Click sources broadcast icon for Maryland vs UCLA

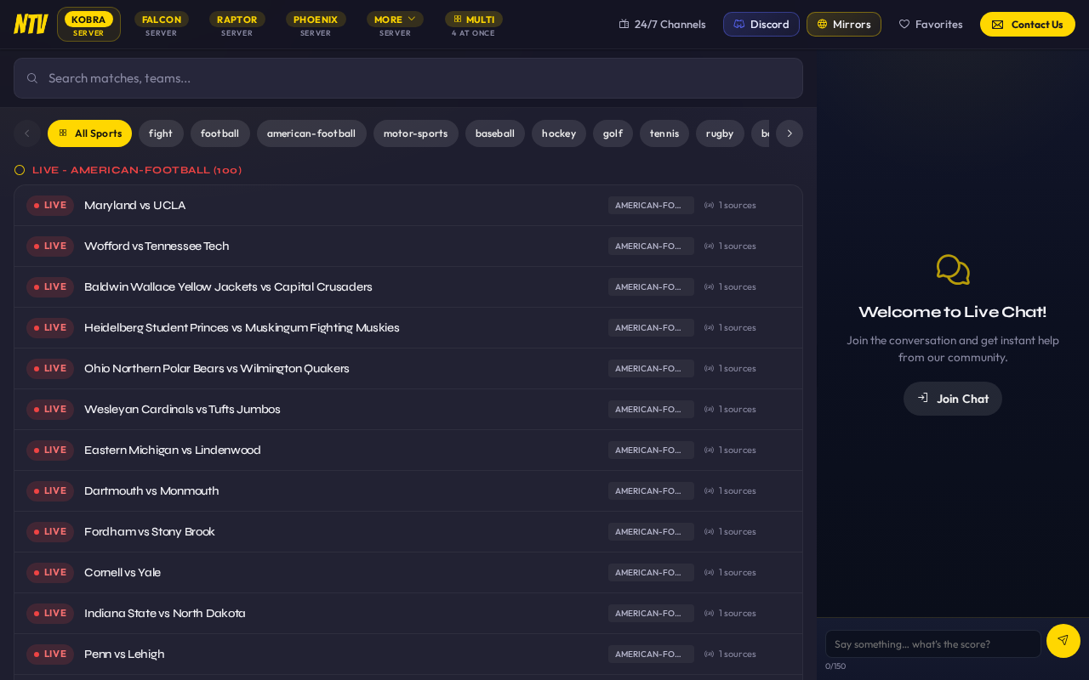point(709,205)
